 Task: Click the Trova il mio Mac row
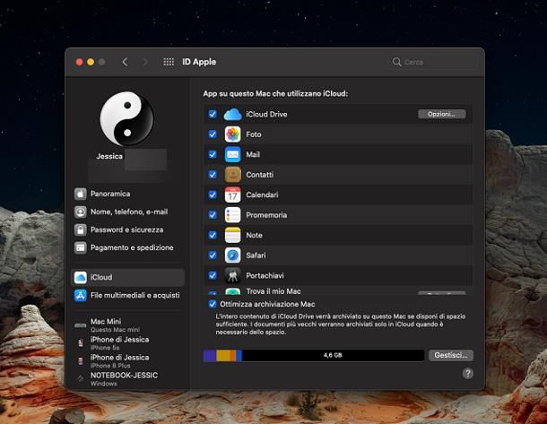(338, 291)
